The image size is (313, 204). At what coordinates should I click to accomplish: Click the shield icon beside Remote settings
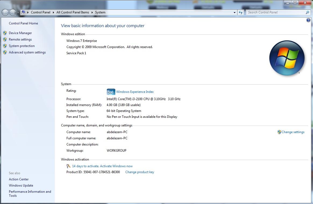pyautogui.click(x=5, y=39)
